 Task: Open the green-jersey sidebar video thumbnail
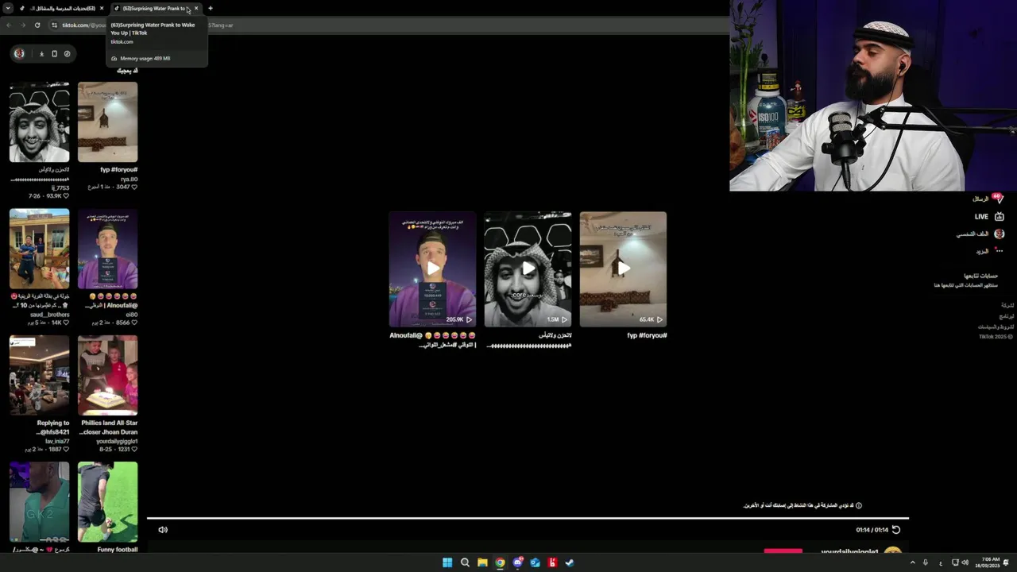(39, 502)
